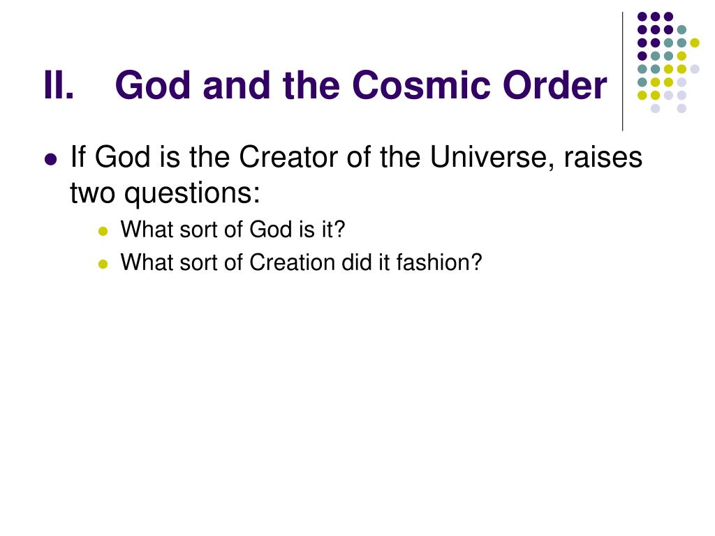Screen dimensions: 715x536
Task: Click yellow bullet beside "What sort of God"
Action: (x=103, y=231)
